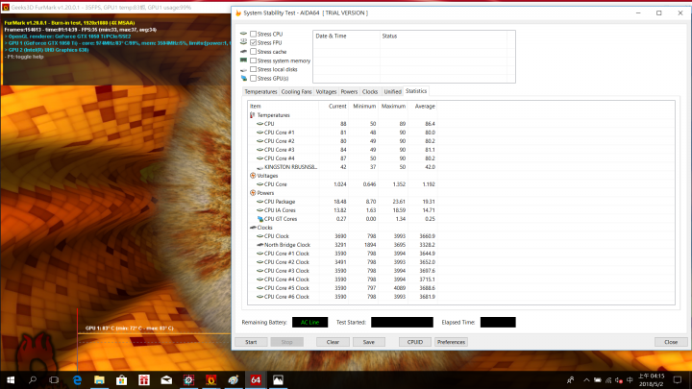Viewport: 692px width, 389px height.
Task: Click the Status column header
Action: click(x=443, y=36)
